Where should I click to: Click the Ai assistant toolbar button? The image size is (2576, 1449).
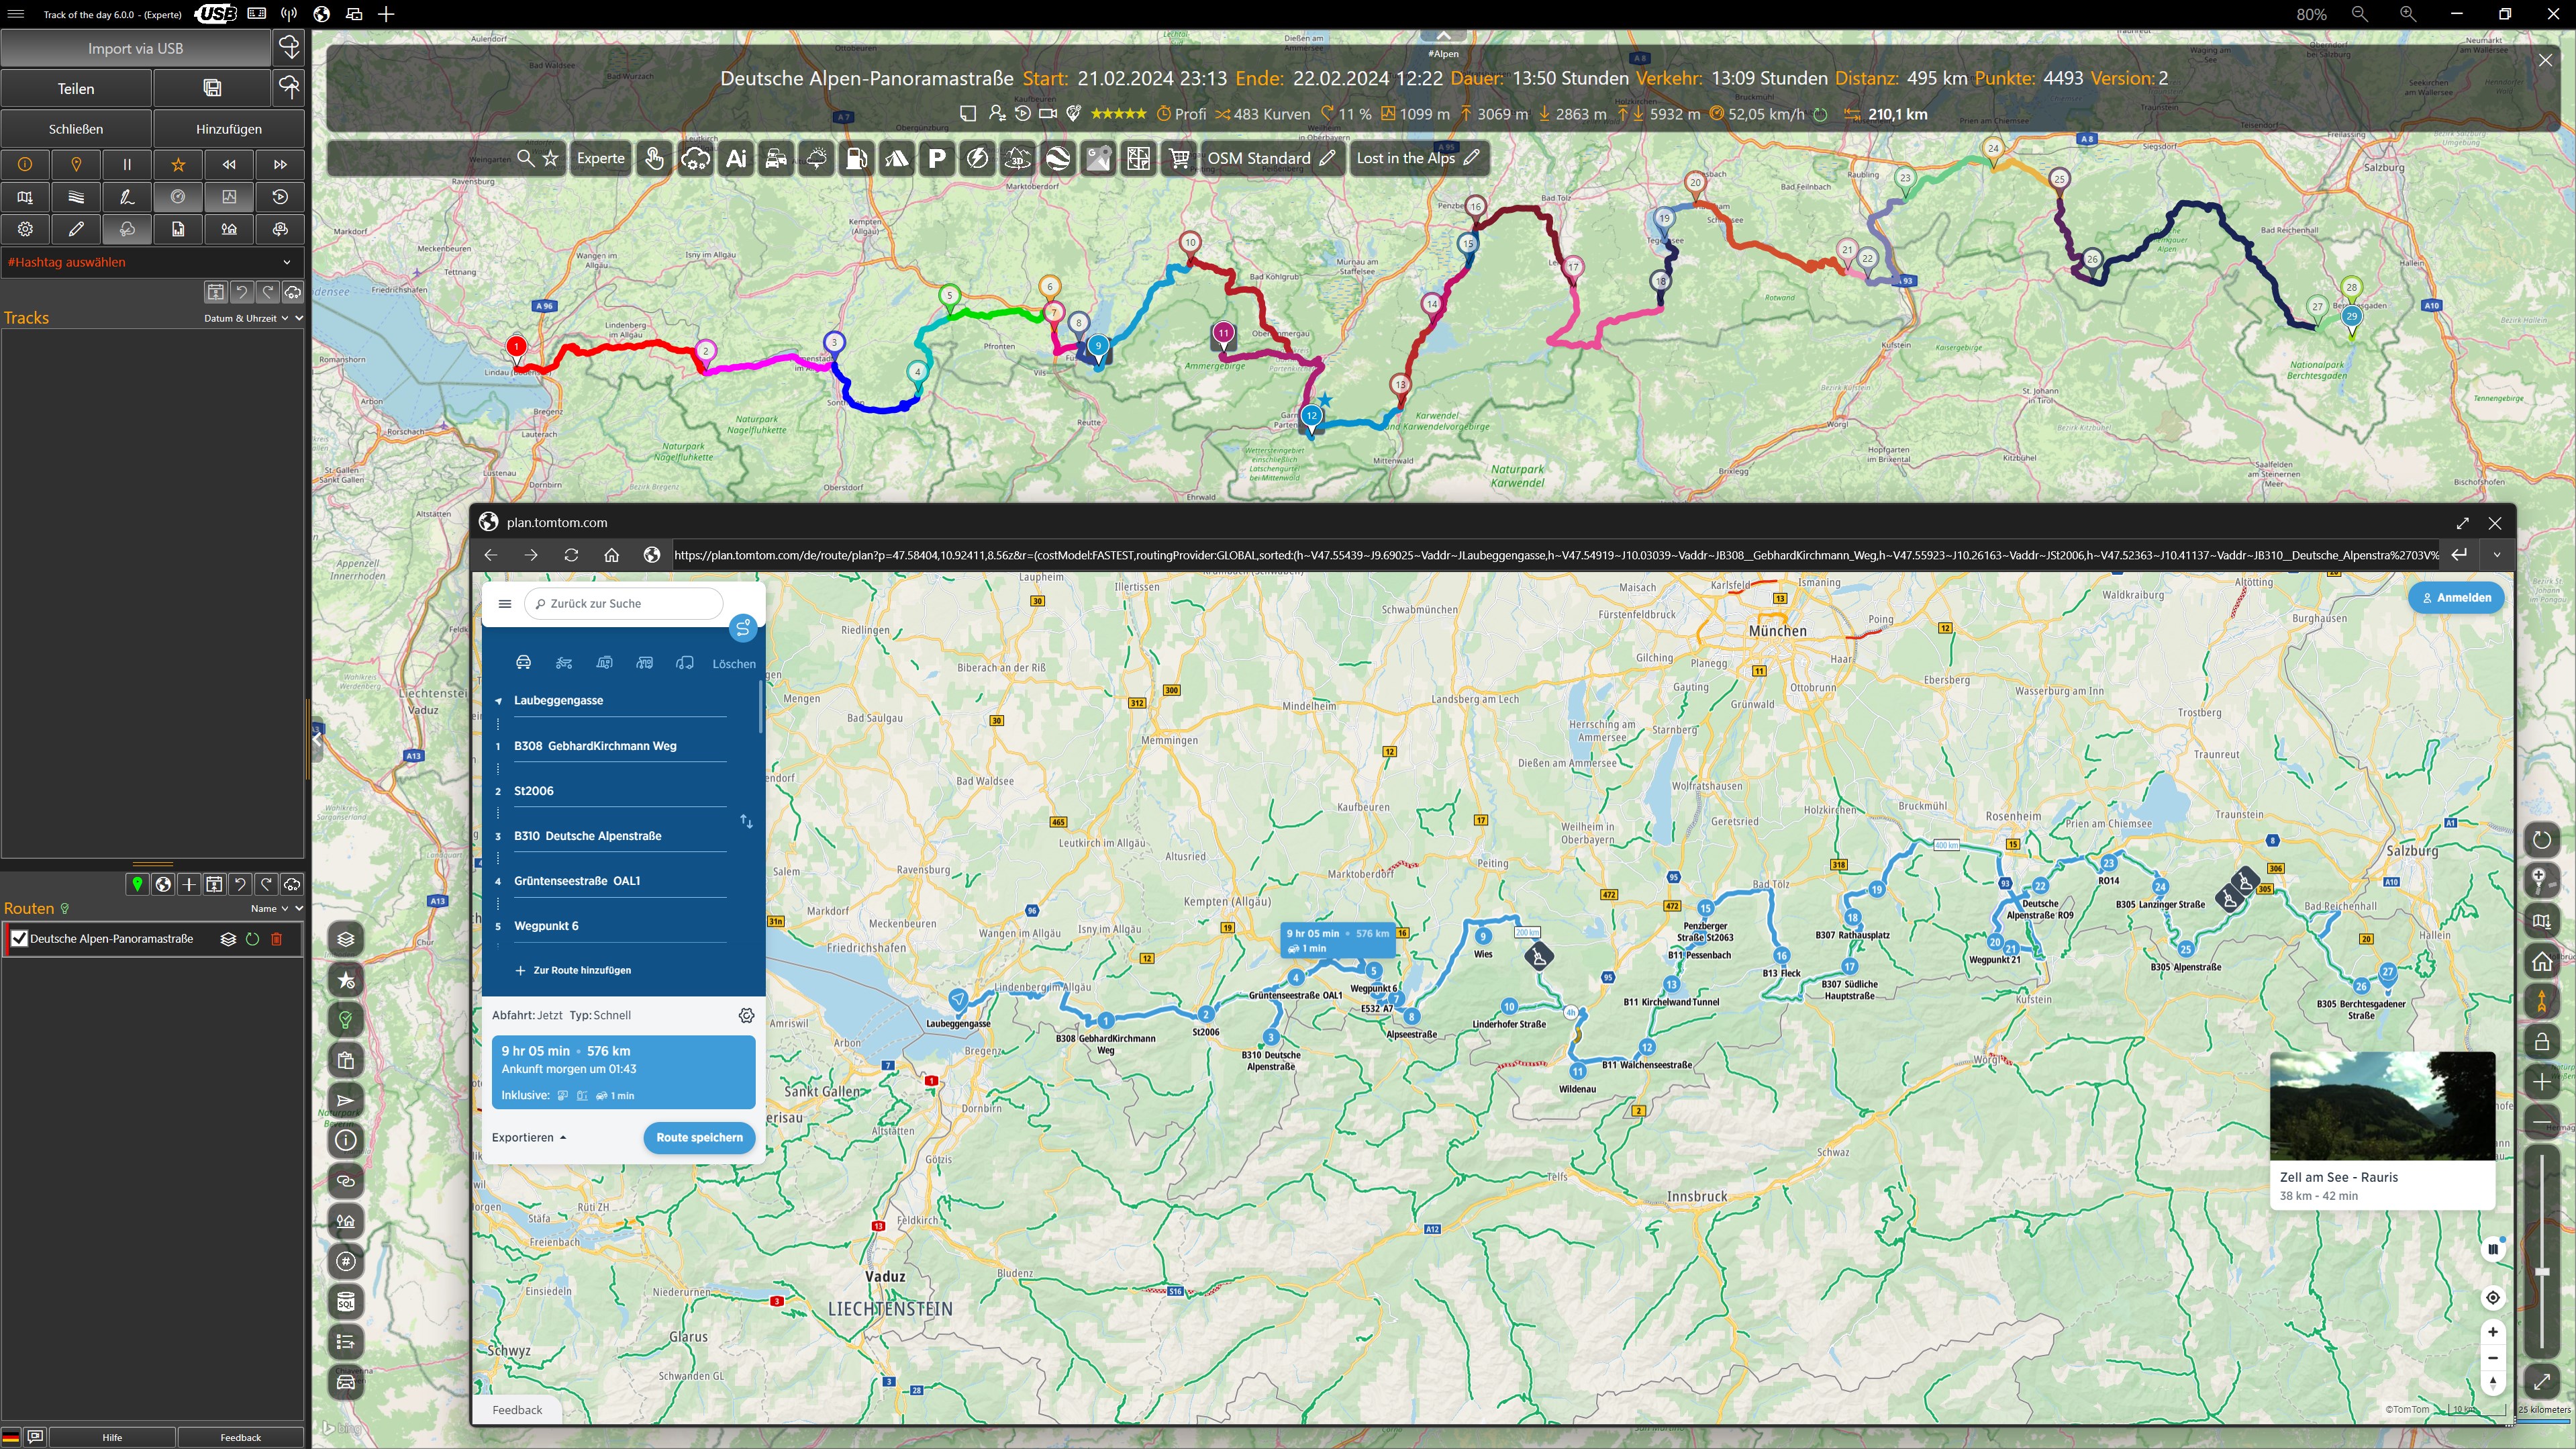pyautogui.click(x=736, y=158)
